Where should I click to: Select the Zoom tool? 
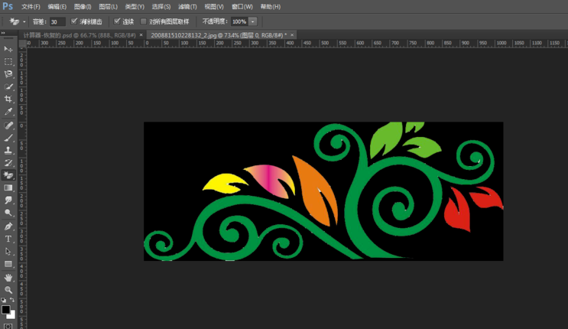tap(8, 290)
